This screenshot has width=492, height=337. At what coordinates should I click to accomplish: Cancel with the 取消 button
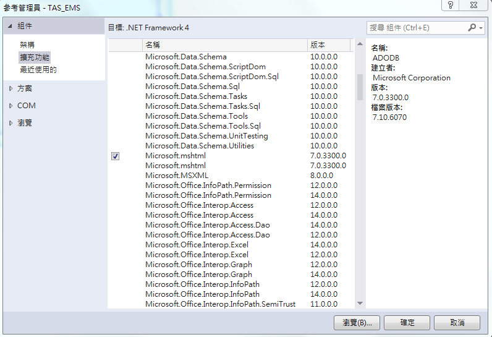click(x=457, y=323)
